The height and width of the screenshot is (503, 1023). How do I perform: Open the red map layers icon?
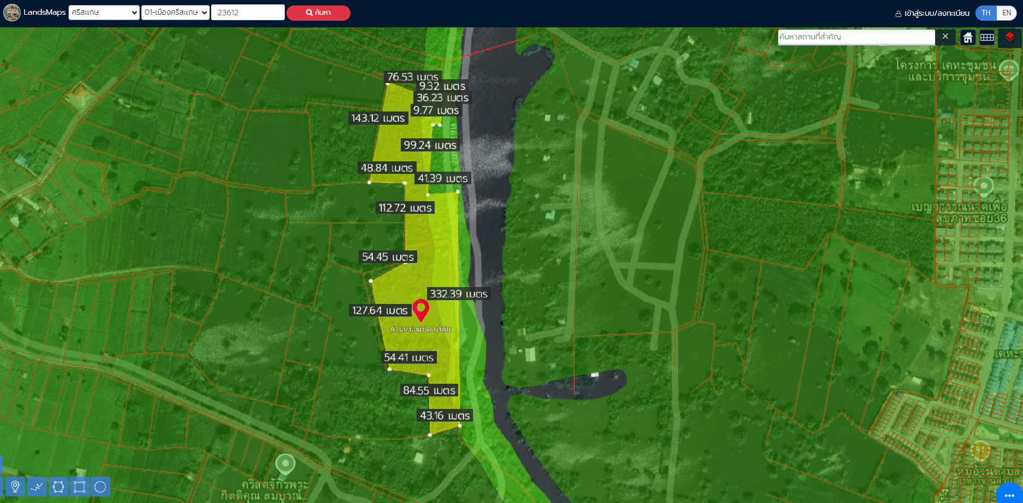(x=1009, y=37)
